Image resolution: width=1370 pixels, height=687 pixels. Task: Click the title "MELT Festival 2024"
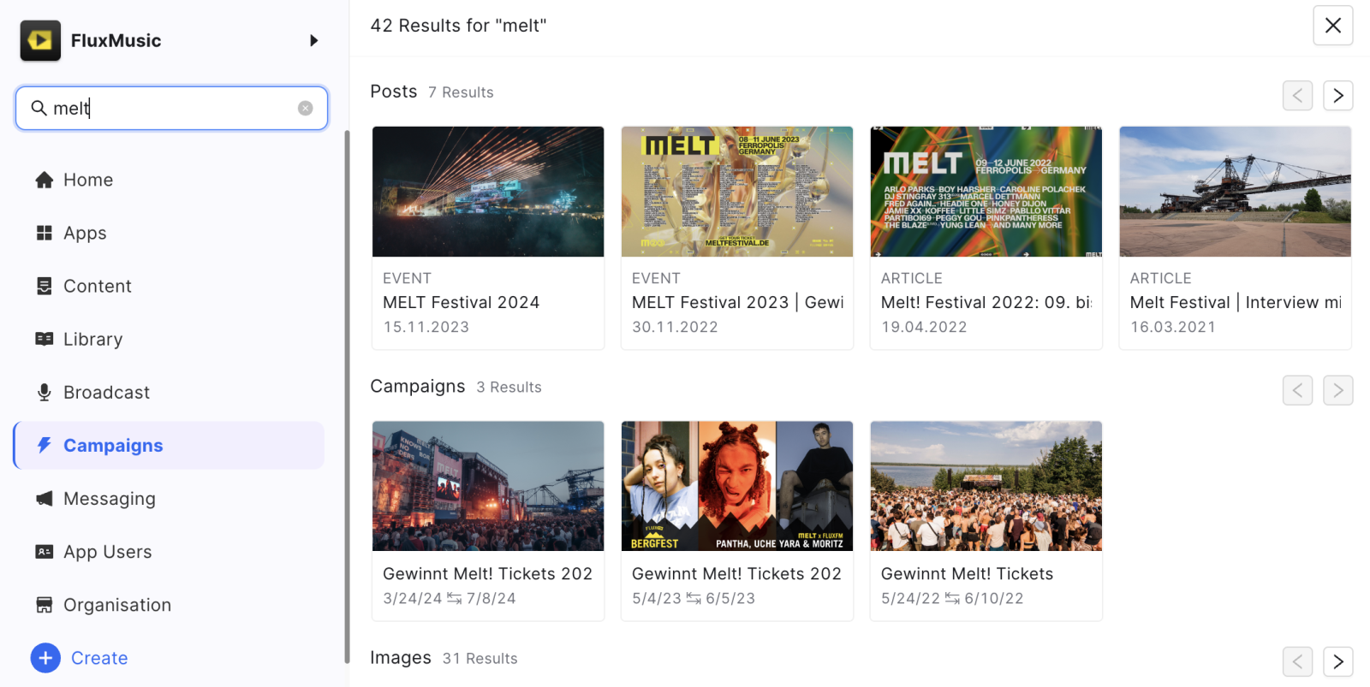tap(462, 302)
